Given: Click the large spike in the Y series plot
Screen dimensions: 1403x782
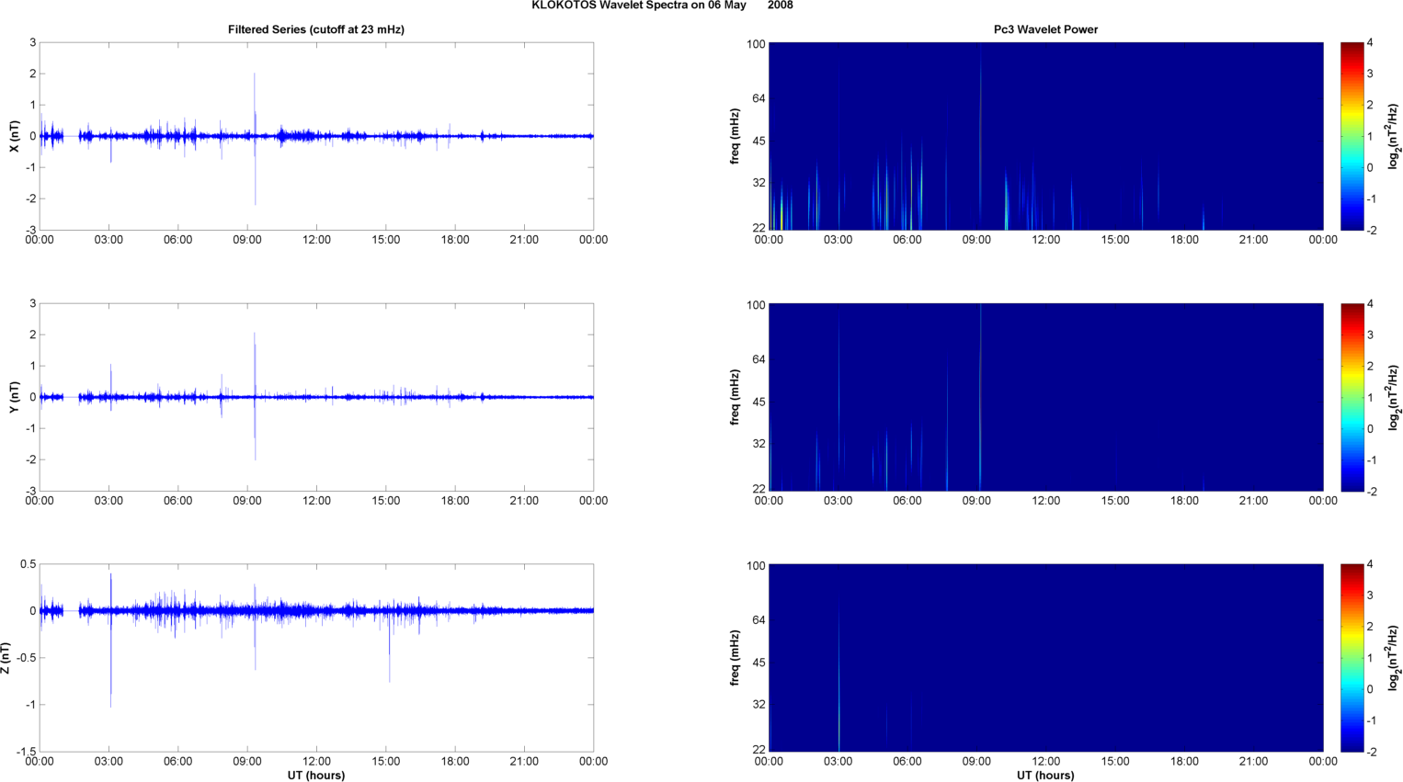Looking at the screenshot, I should click(x=255, y=397).
